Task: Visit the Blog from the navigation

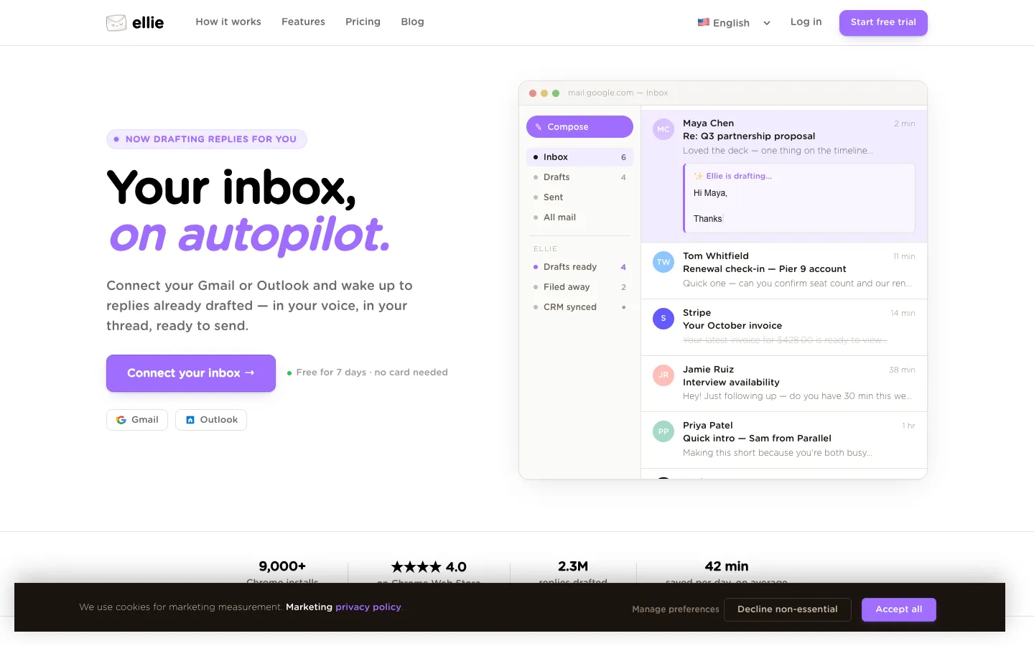Action: coord(412,22)
